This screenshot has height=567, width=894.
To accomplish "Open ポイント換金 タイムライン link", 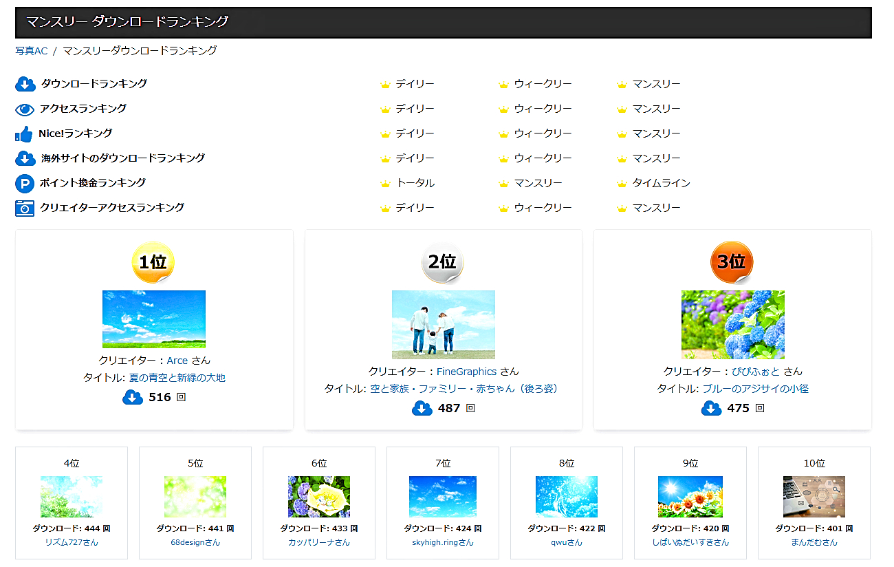I will tap(661, 183).
